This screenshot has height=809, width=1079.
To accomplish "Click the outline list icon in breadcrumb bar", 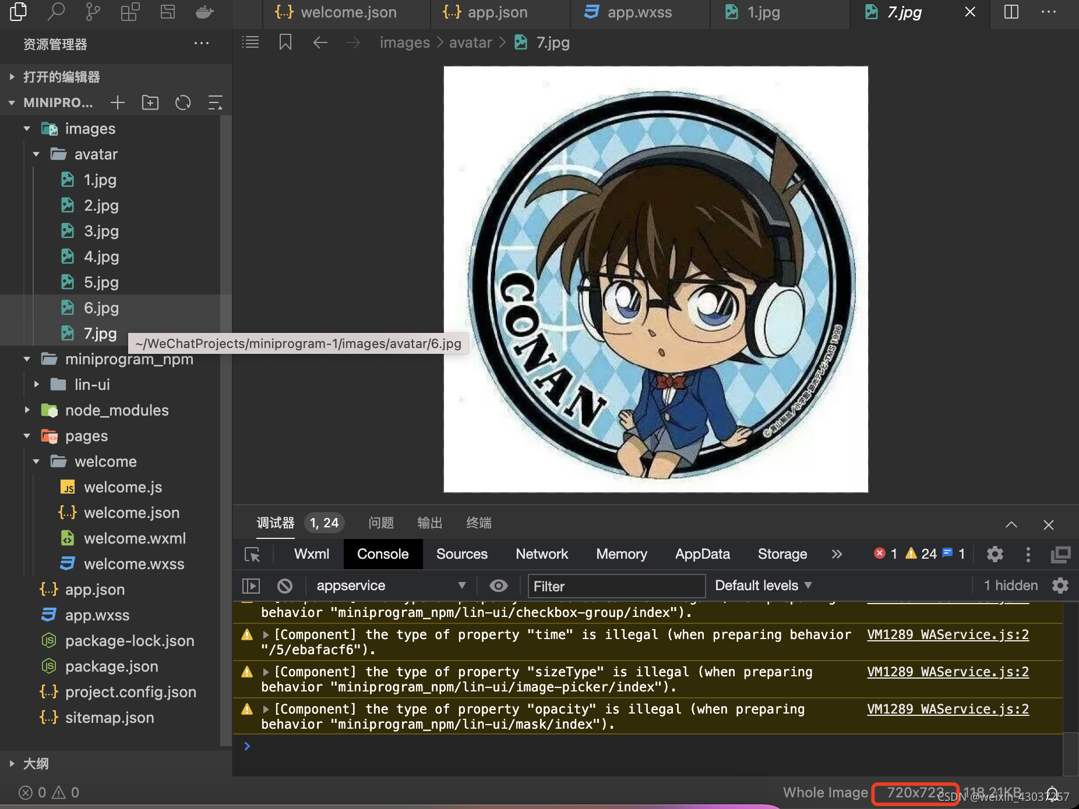I will pyautogui.click(x=251, y=42).
